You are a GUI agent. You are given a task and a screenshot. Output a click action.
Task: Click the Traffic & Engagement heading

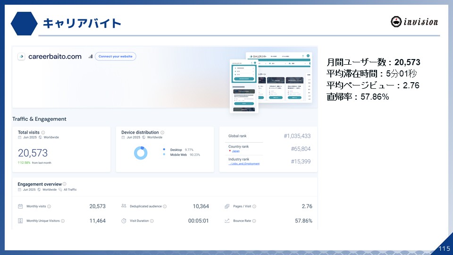click(x=39, y=119)
